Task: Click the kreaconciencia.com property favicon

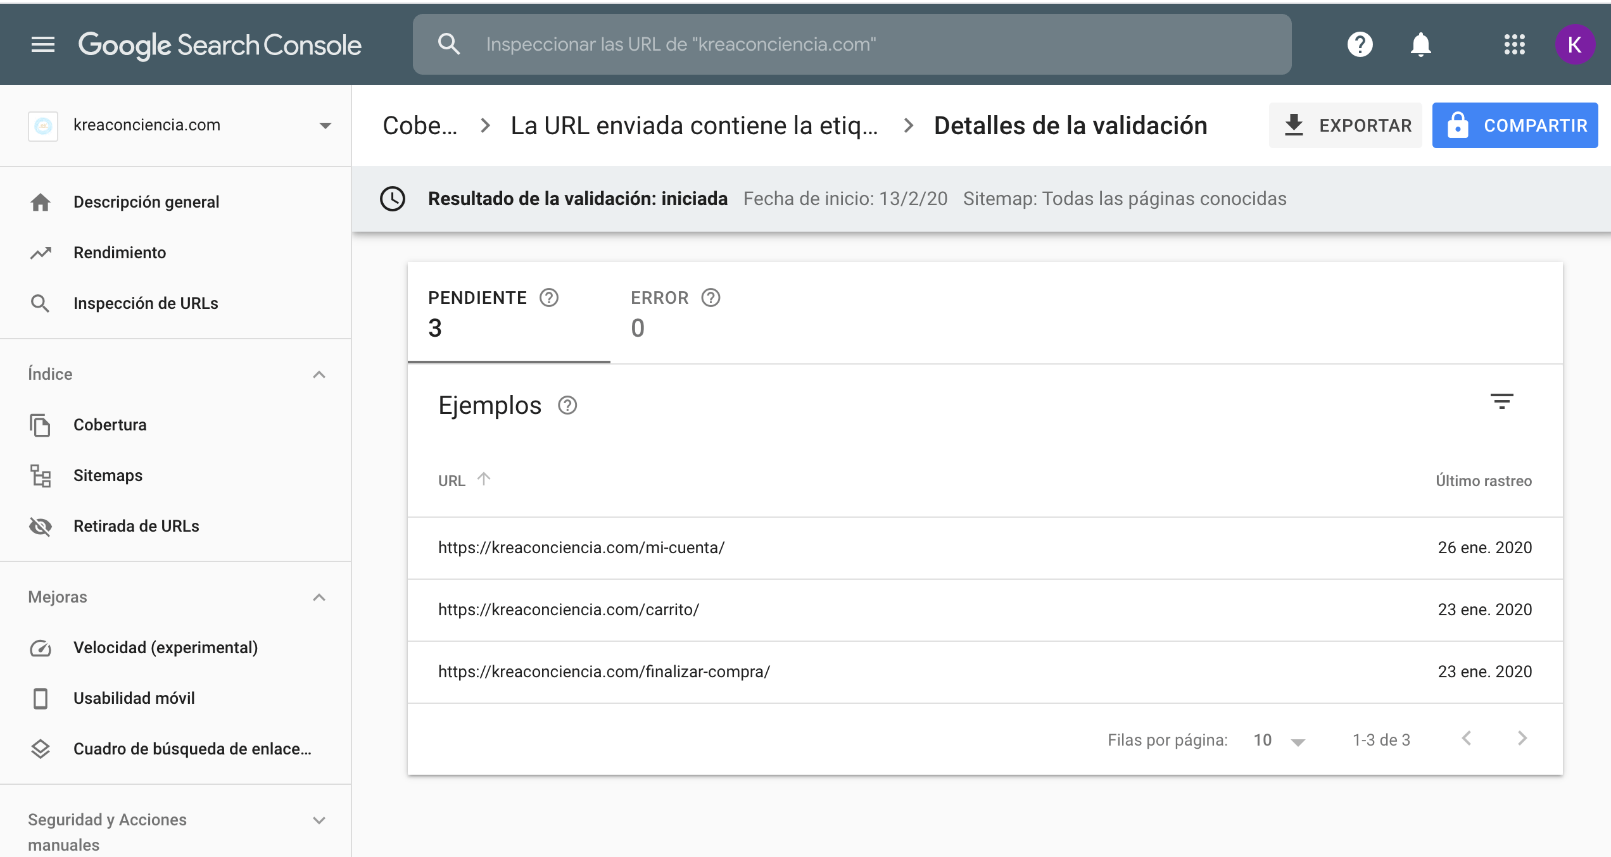Action: click(43, 125)
